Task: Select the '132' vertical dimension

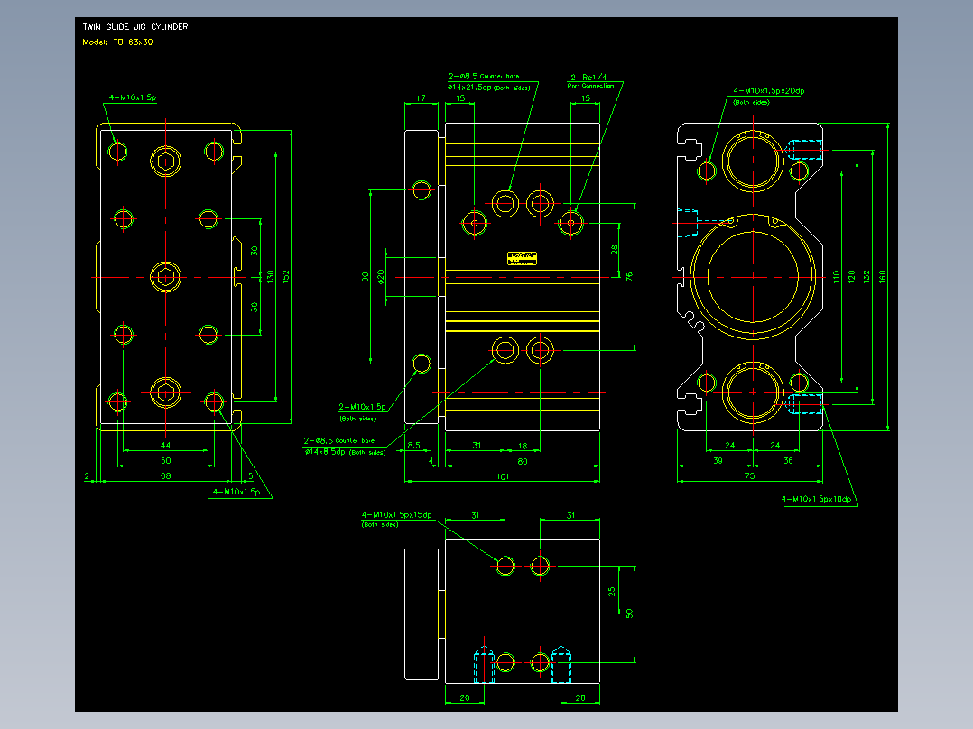Action: (x=866, y=277)
